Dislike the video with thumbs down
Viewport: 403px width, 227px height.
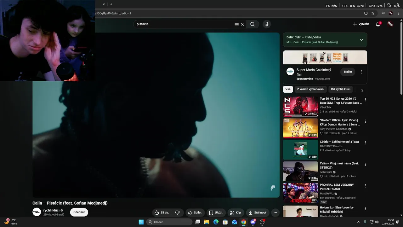177,212
